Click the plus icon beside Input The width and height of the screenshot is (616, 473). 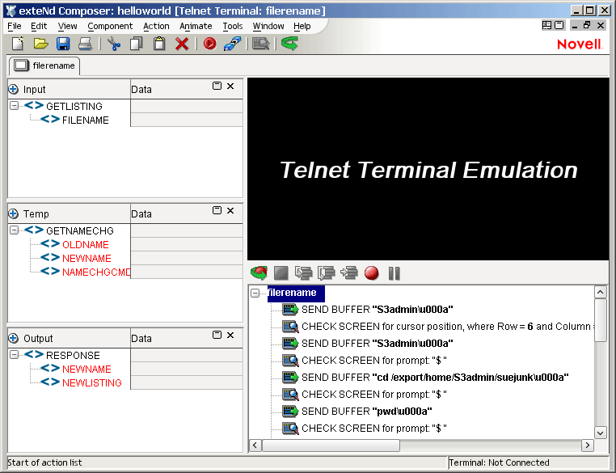coord(14,89)
